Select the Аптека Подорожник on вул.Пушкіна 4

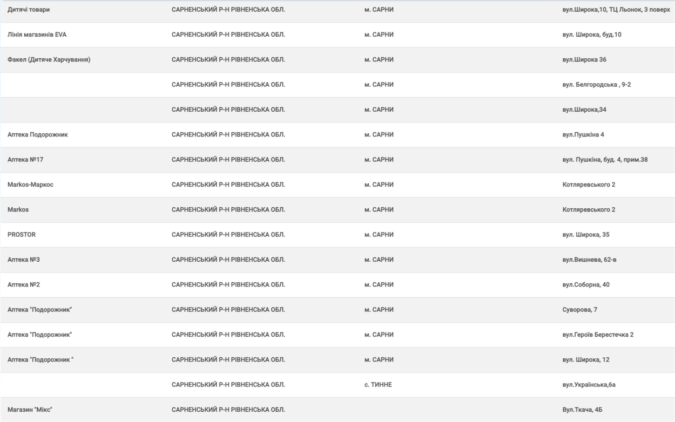tap(337, 135)
